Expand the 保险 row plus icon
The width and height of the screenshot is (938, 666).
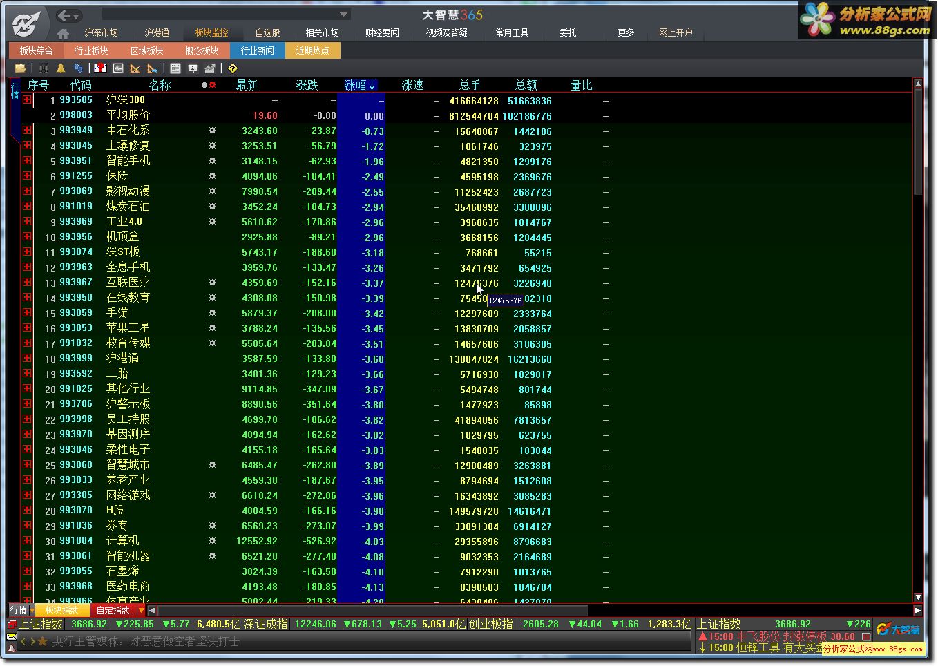click(x=27, y=175)
